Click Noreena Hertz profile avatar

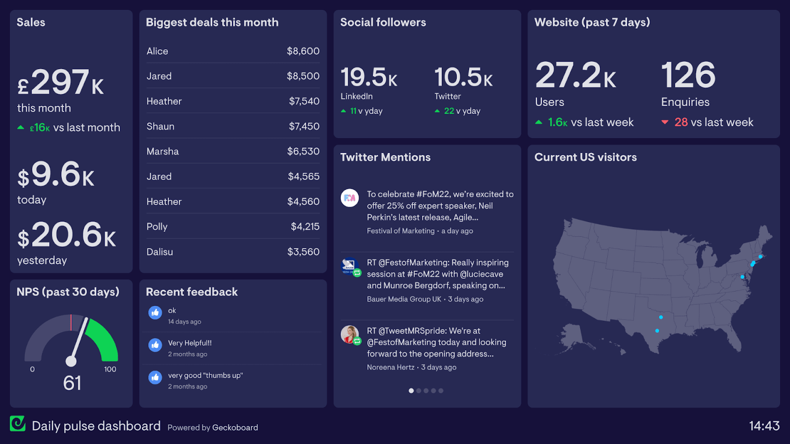click(x=350, y=334)
